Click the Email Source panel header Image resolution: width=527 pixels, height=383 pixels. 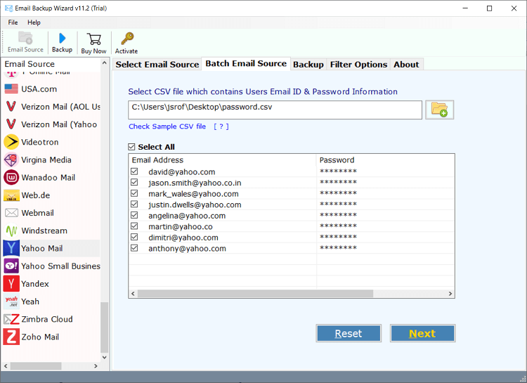pyautogui.click(x=51, y=64)
